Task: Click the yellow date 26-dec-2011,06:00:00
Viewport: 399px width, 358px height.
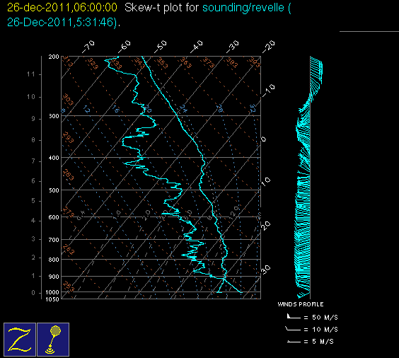Action: 62,8
